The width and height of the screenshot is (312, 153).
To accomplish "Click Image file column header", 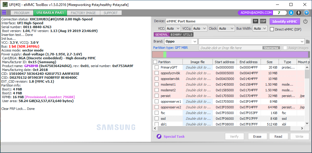I will coord(198,62).
